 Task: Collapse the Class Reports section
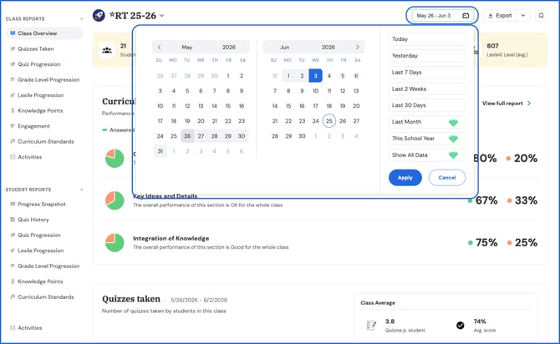pos(81,19)
